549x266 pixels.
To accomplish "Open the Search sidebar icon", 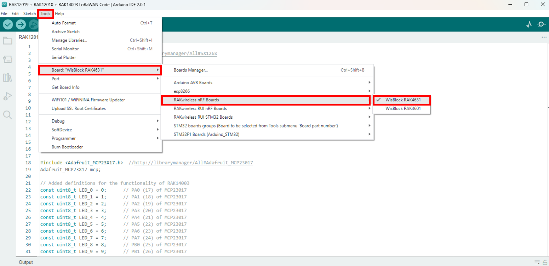I will coord(7,115).
